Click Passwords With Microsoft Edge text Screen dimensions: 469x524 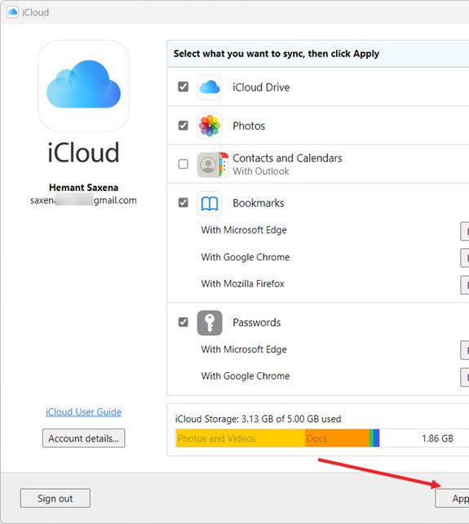tap(244, 349)
